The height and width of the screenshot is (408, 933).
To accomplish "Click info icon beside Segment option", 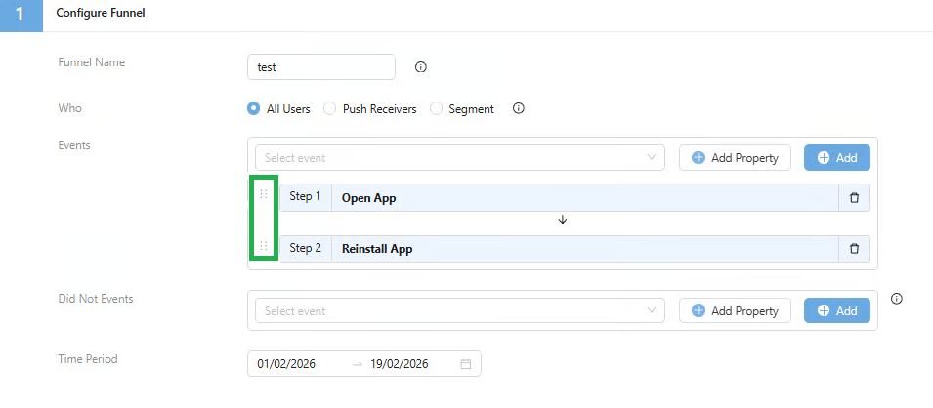I will coord(519,108).
